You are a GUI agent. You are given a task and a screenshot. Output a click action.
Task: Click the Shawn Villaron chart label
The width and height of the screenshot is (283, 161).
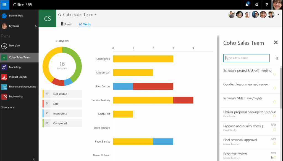pos(101,155)
